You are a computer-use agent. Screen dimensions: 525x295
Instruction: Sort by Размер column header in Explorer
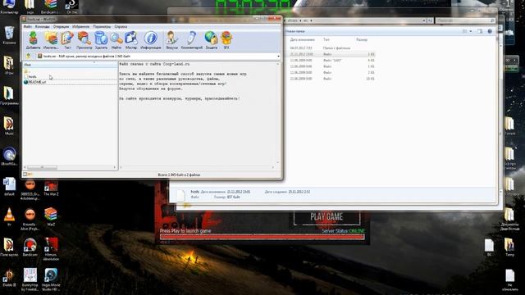point(362,39)
